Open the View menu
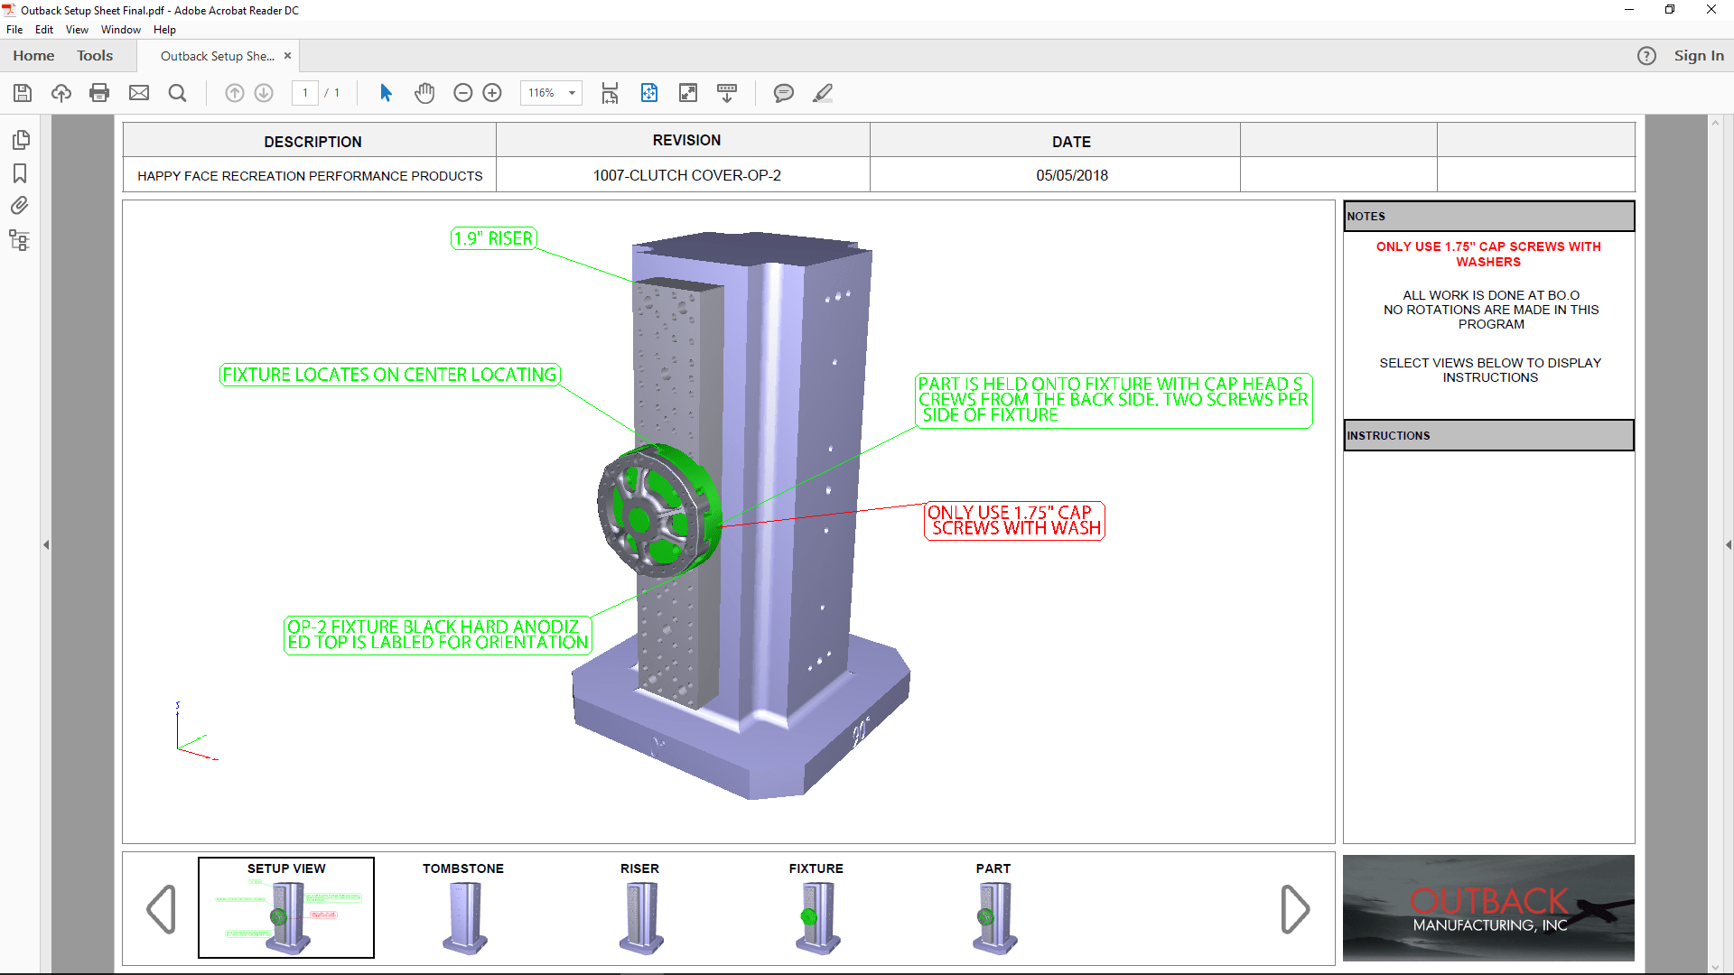Screen dimensions: 1734x975 pyautogui.click(x=77, y=30)
